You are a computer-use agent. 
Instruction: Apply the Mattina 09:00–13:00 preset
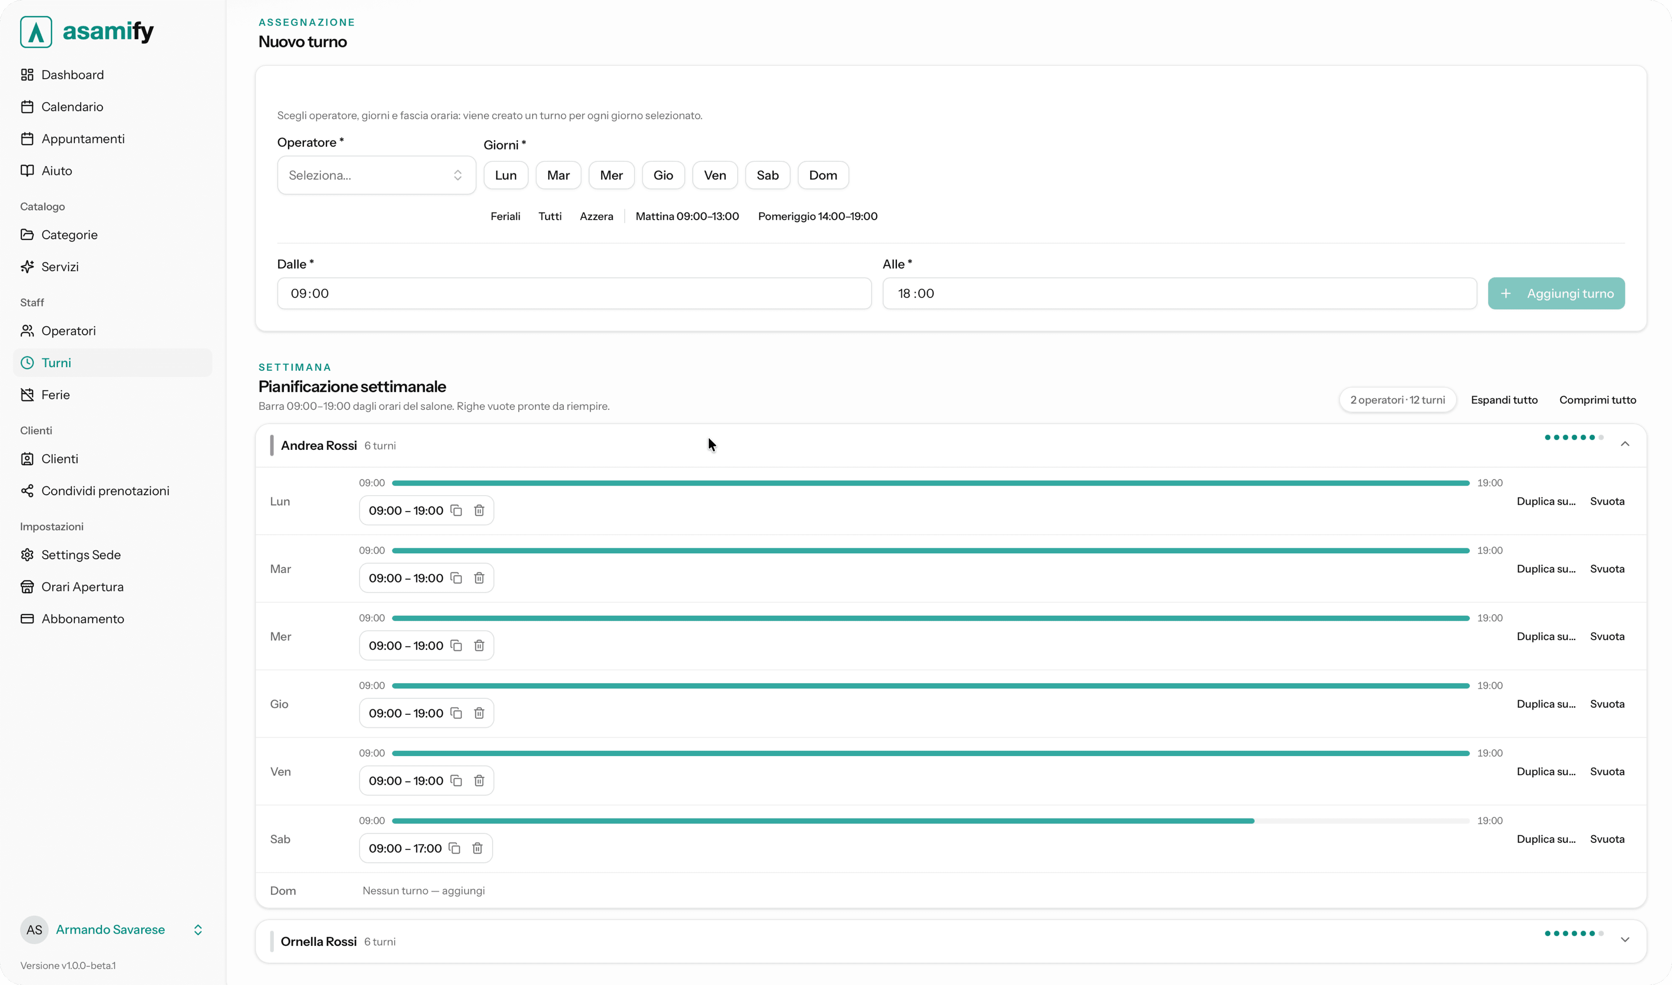click(687, 216)
